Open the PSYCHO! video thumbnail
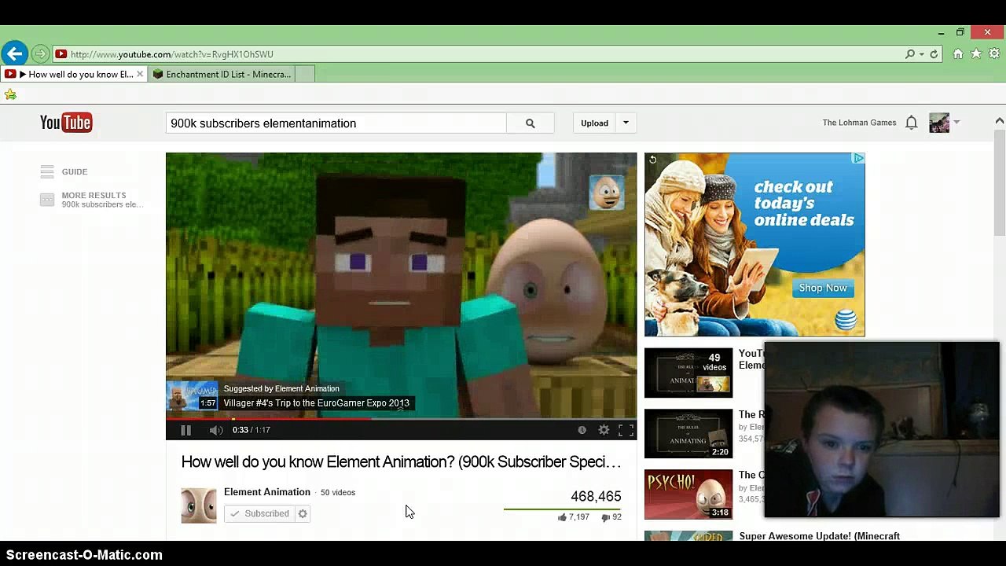Image resolution: width=1006 pixels, height=566 pixels. [x=688, y=494]
